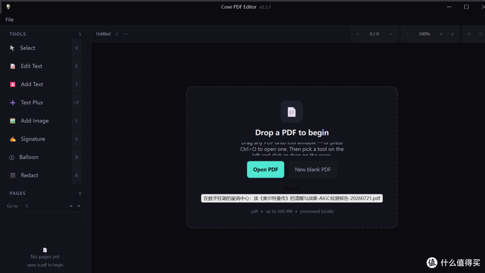Click the Untitled document name

103,34
